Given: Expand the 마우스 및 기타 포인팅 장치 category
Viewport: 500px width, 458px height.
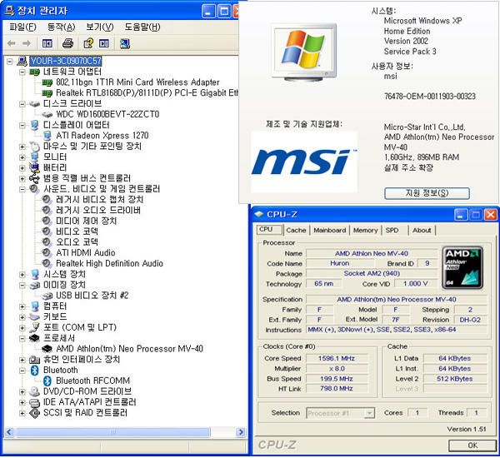Looking at the screenshot, I should point(22,147).
